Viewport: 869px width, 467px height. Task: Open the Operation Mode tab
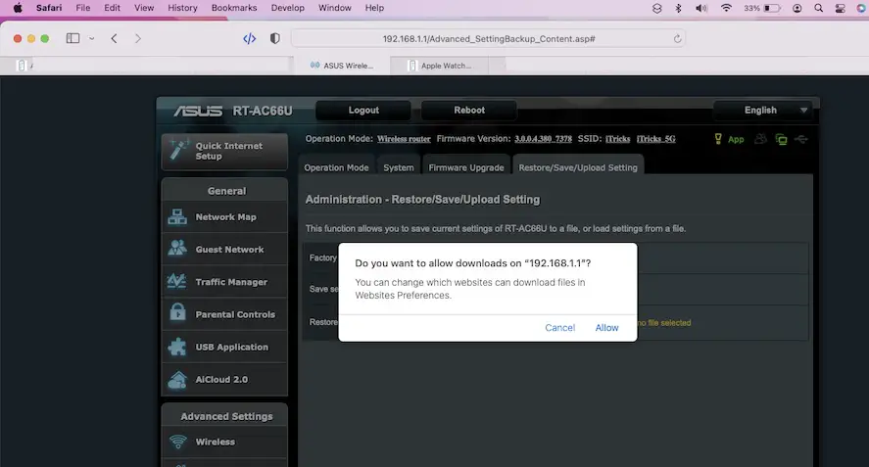click(x=336, y=167)
